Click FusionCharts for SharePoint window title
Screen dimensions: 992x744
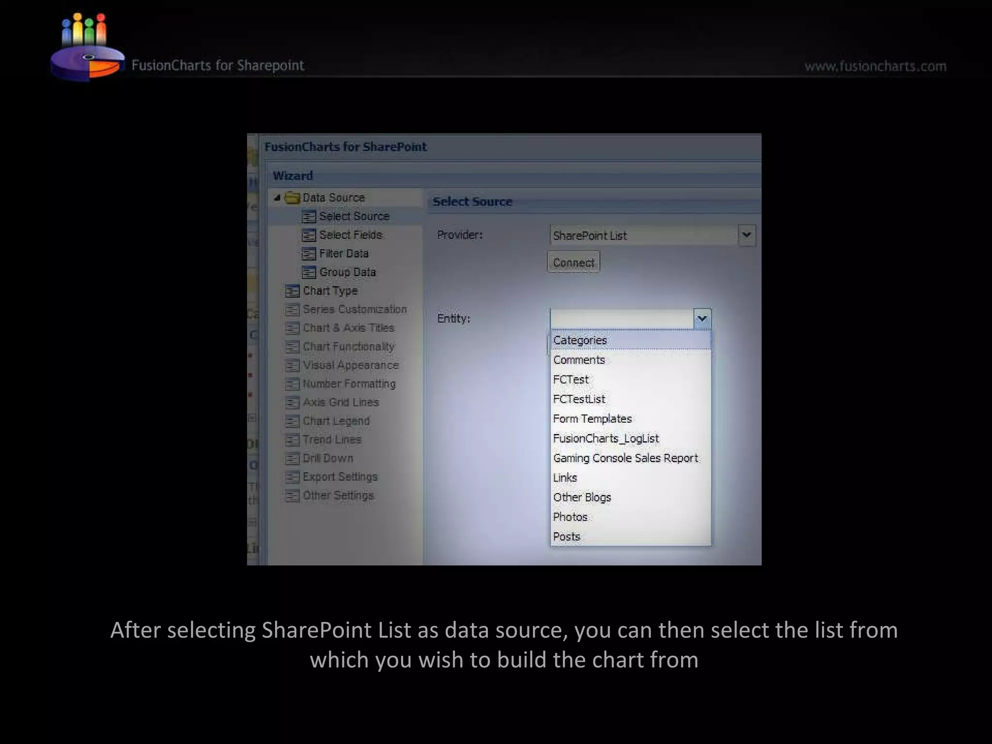(345, 147)
